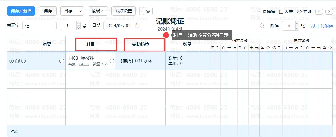Click the 借方金额 column header

[x=240, y=40]
